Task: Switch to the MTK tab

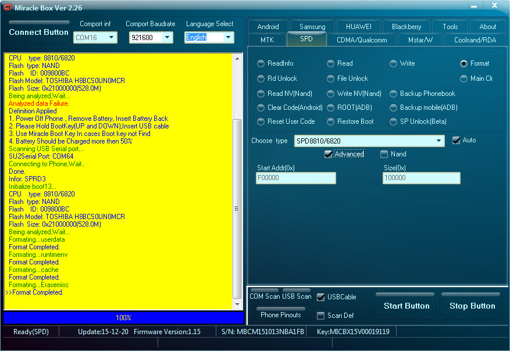Action: [x=267, y=40]
